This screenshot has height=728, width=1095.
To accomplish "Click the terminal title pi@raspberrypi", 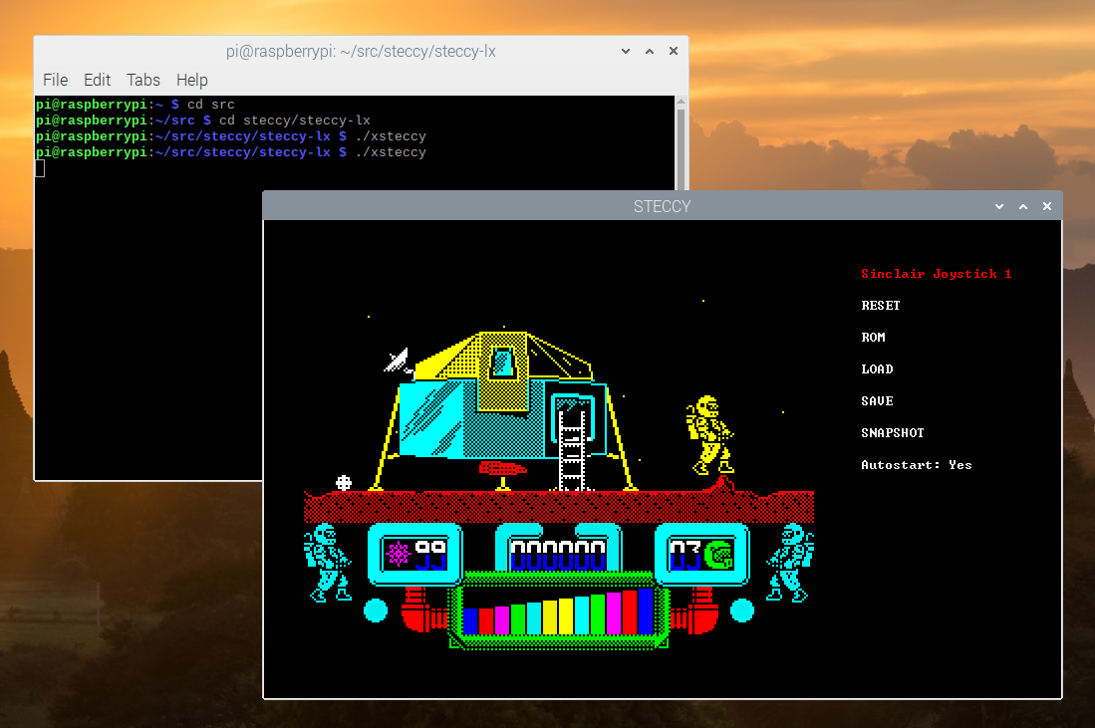I will 361,51.
